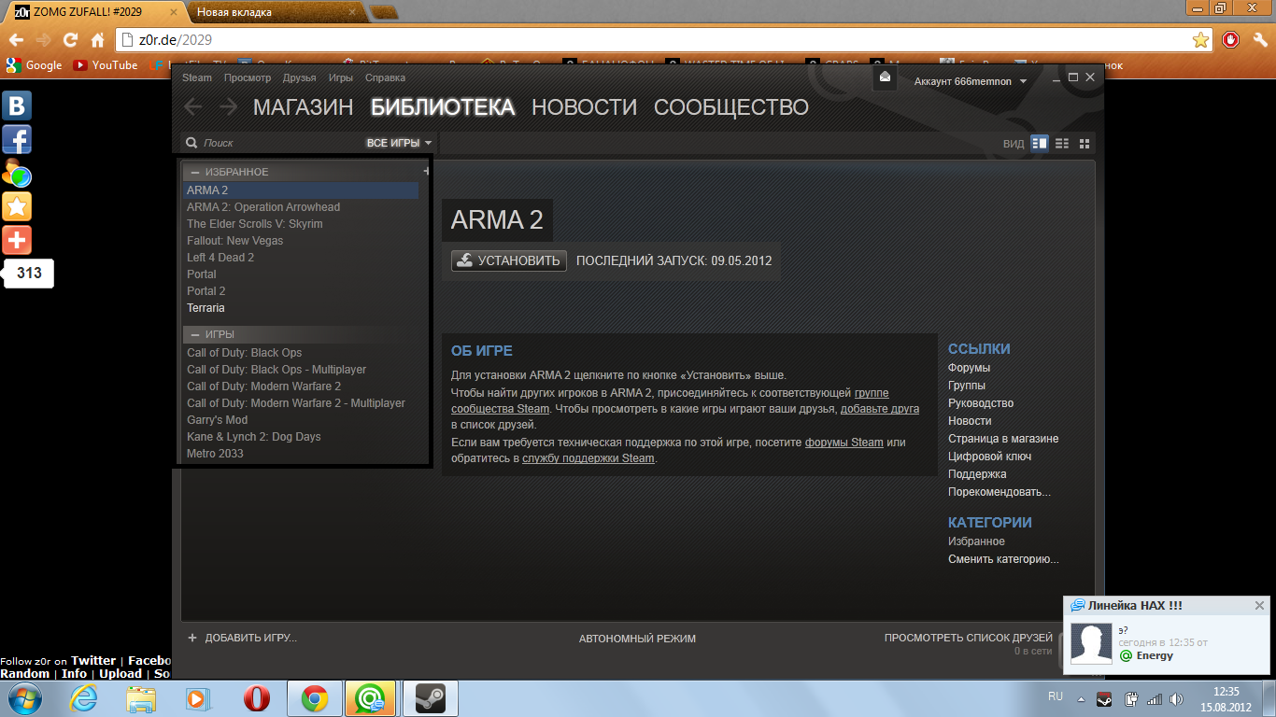This screenshot has width=1276, height=717.
Task: Click Chrome back arrow
Action: tap(16, 40)
